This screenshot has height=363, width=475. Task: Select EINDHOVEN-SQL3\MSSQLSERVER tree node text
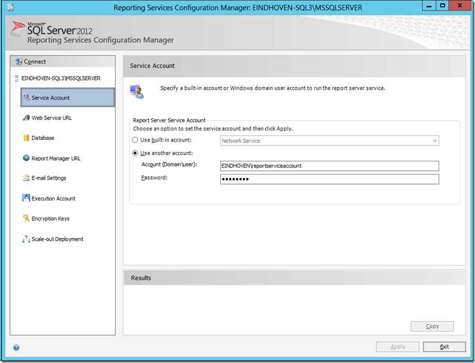click(61, 78)
